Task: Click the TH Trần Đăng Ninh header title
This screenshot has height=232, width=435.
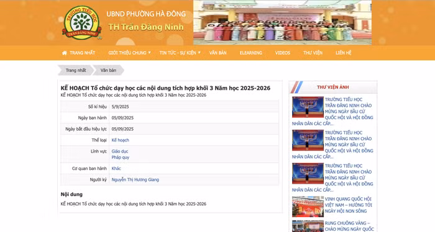Action: 146,27
